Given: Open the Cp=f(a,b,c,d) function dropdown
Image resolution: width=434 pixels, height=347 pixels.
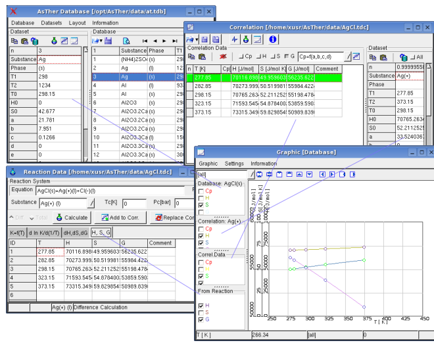Looking at the screenshot, I should 349,57.
